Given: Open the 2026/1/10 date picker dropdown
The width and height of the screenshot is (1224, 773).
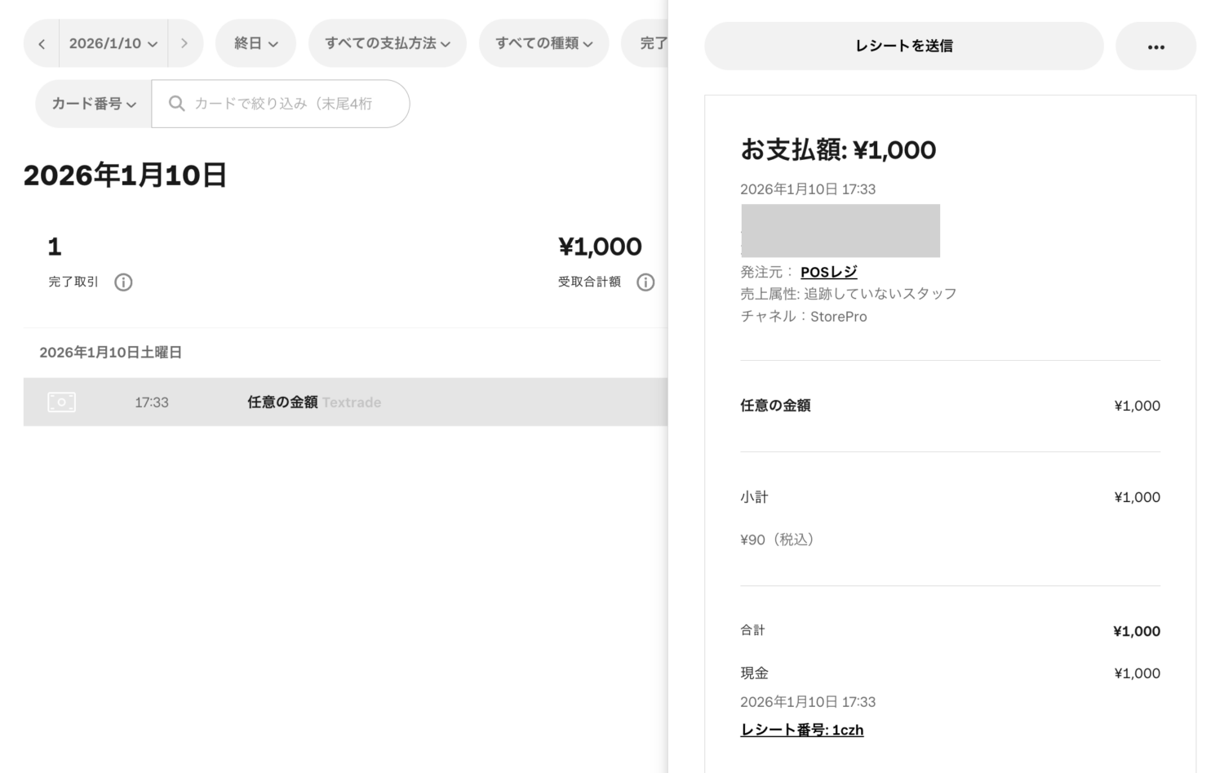Looking at the screenshot, I should point(113,43).
